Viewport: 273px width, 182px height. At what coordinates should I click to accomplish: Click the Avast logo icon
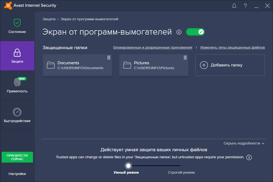pos(8,6)
